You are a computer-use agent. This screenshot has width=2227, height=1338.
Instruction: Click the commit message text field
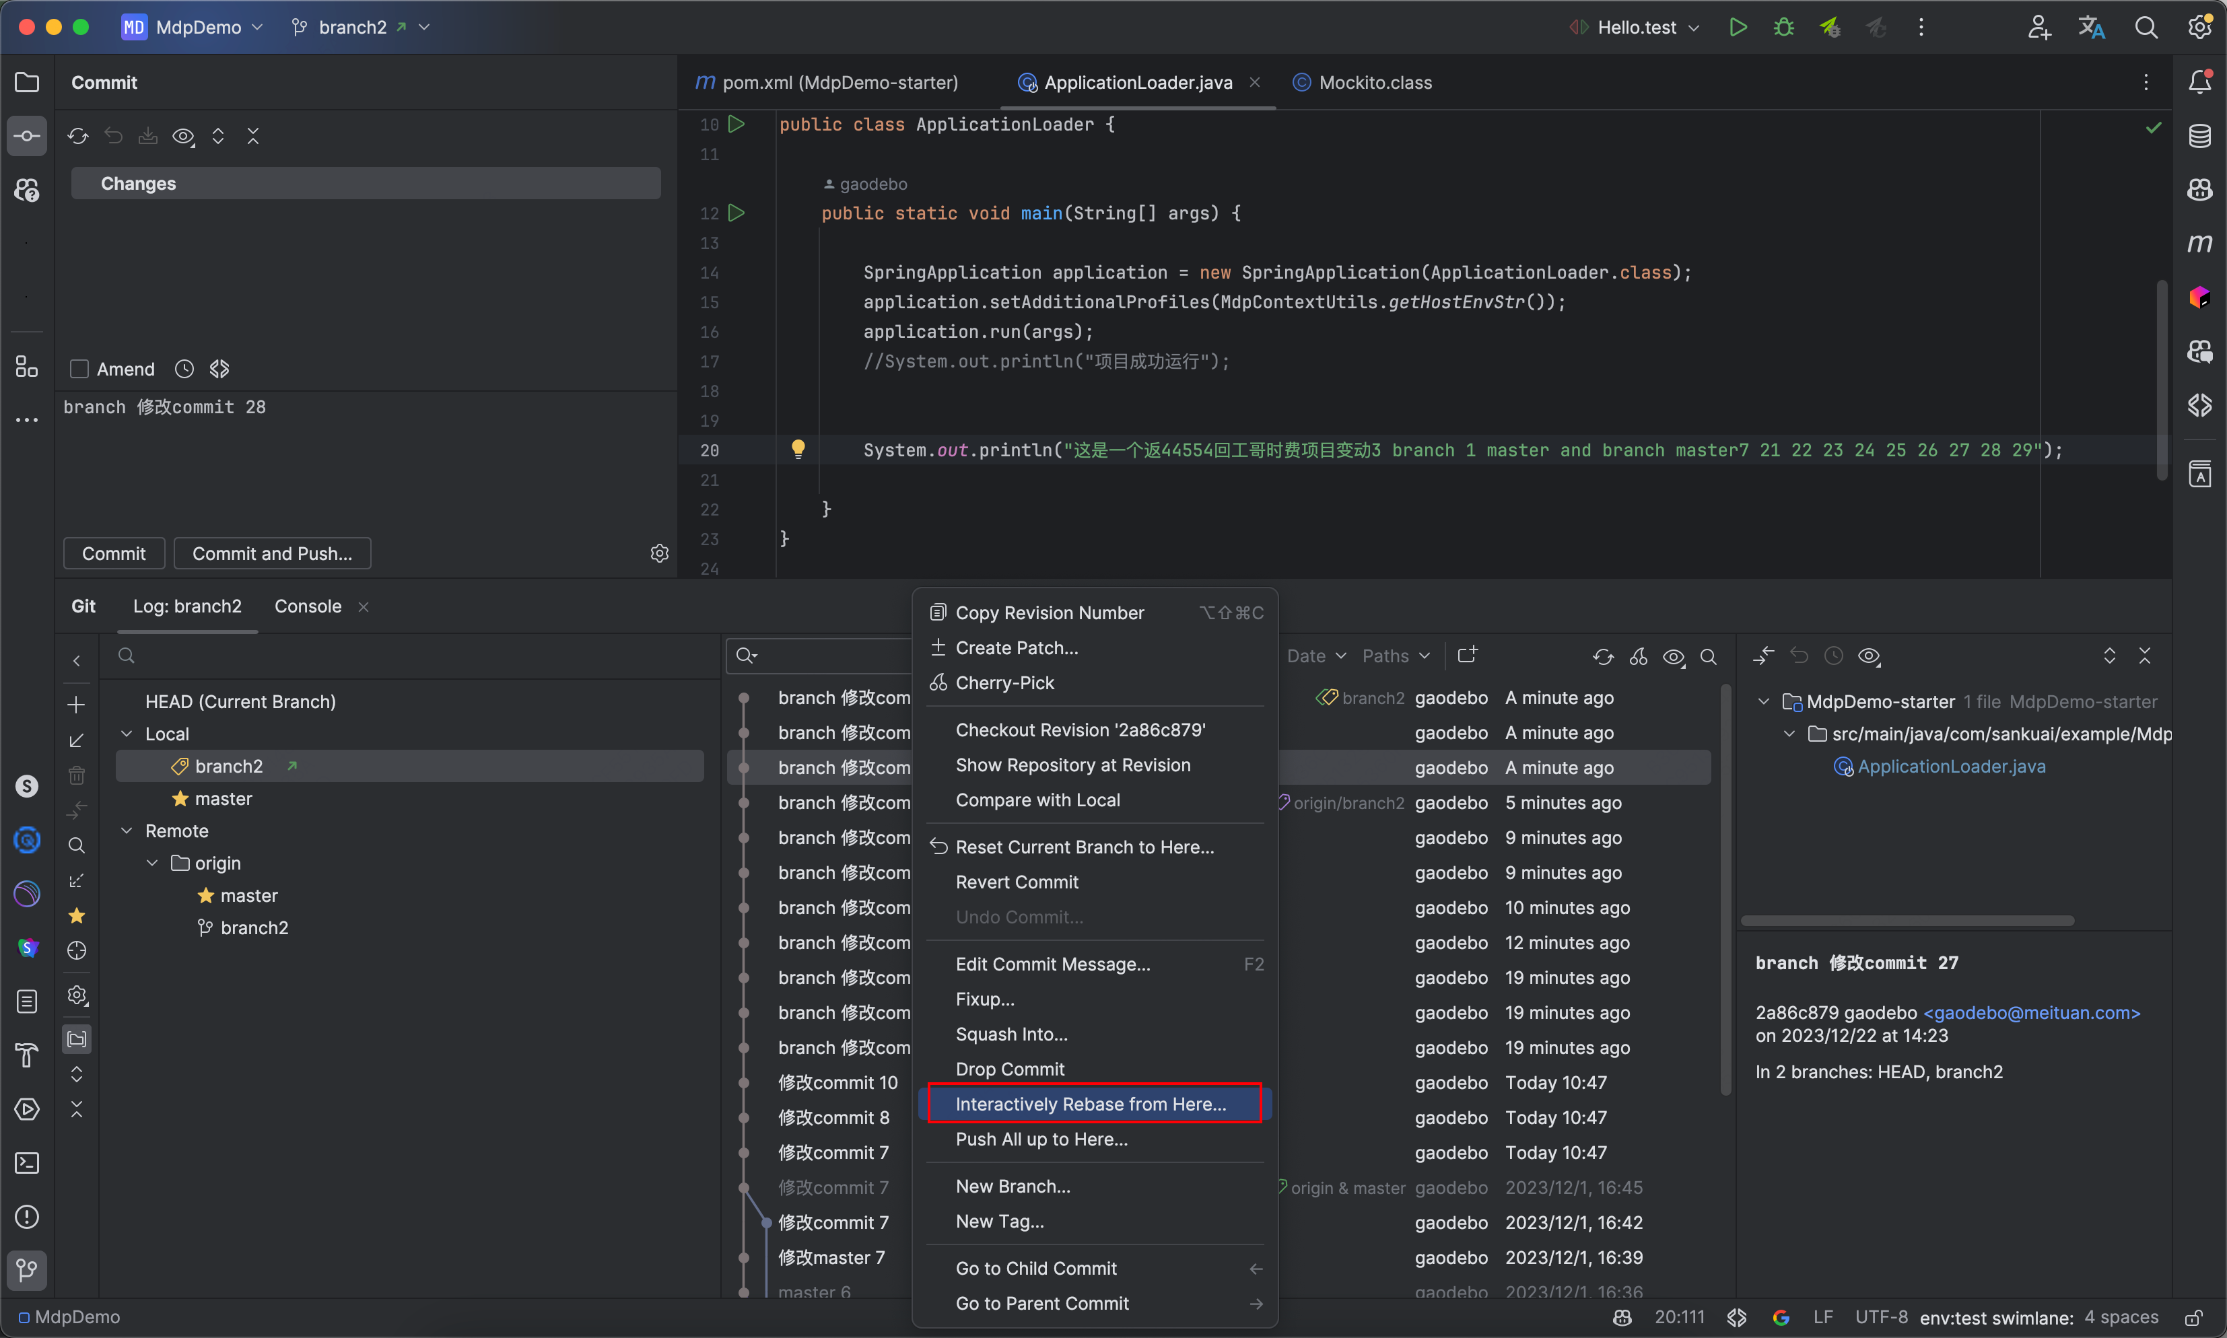click(366, 462)
